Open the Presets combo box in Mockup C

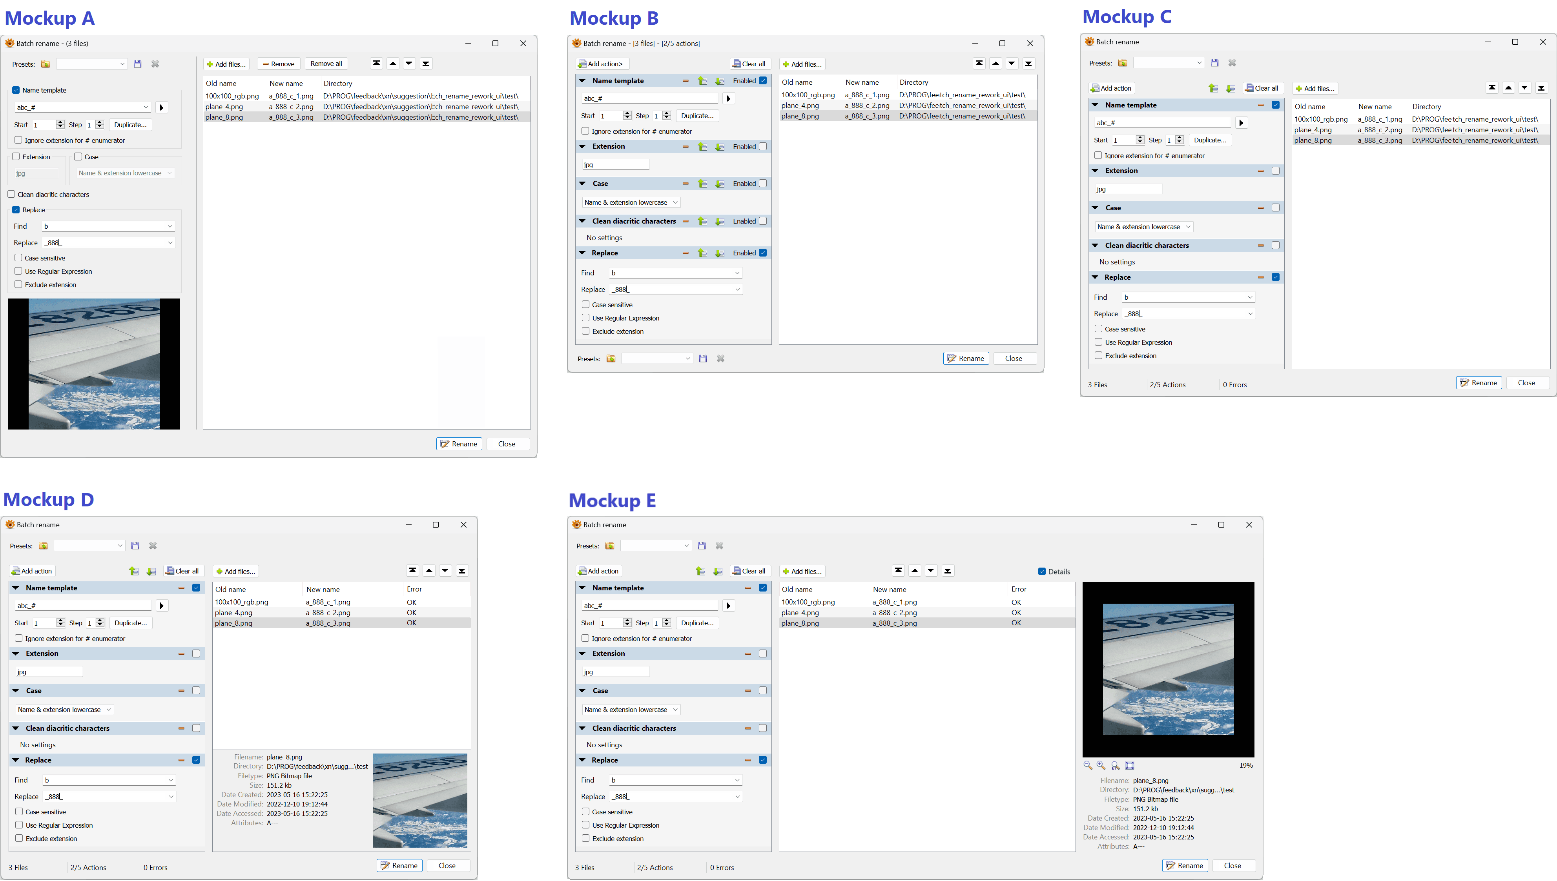point(1168,63)
